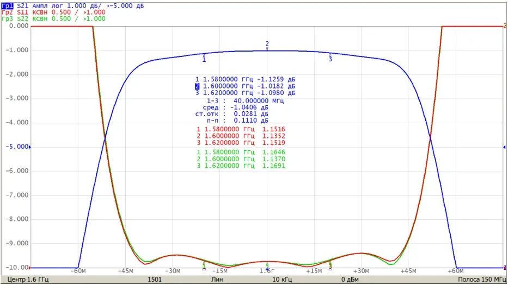Click the Y-axis label -9.000

point(17,243)
